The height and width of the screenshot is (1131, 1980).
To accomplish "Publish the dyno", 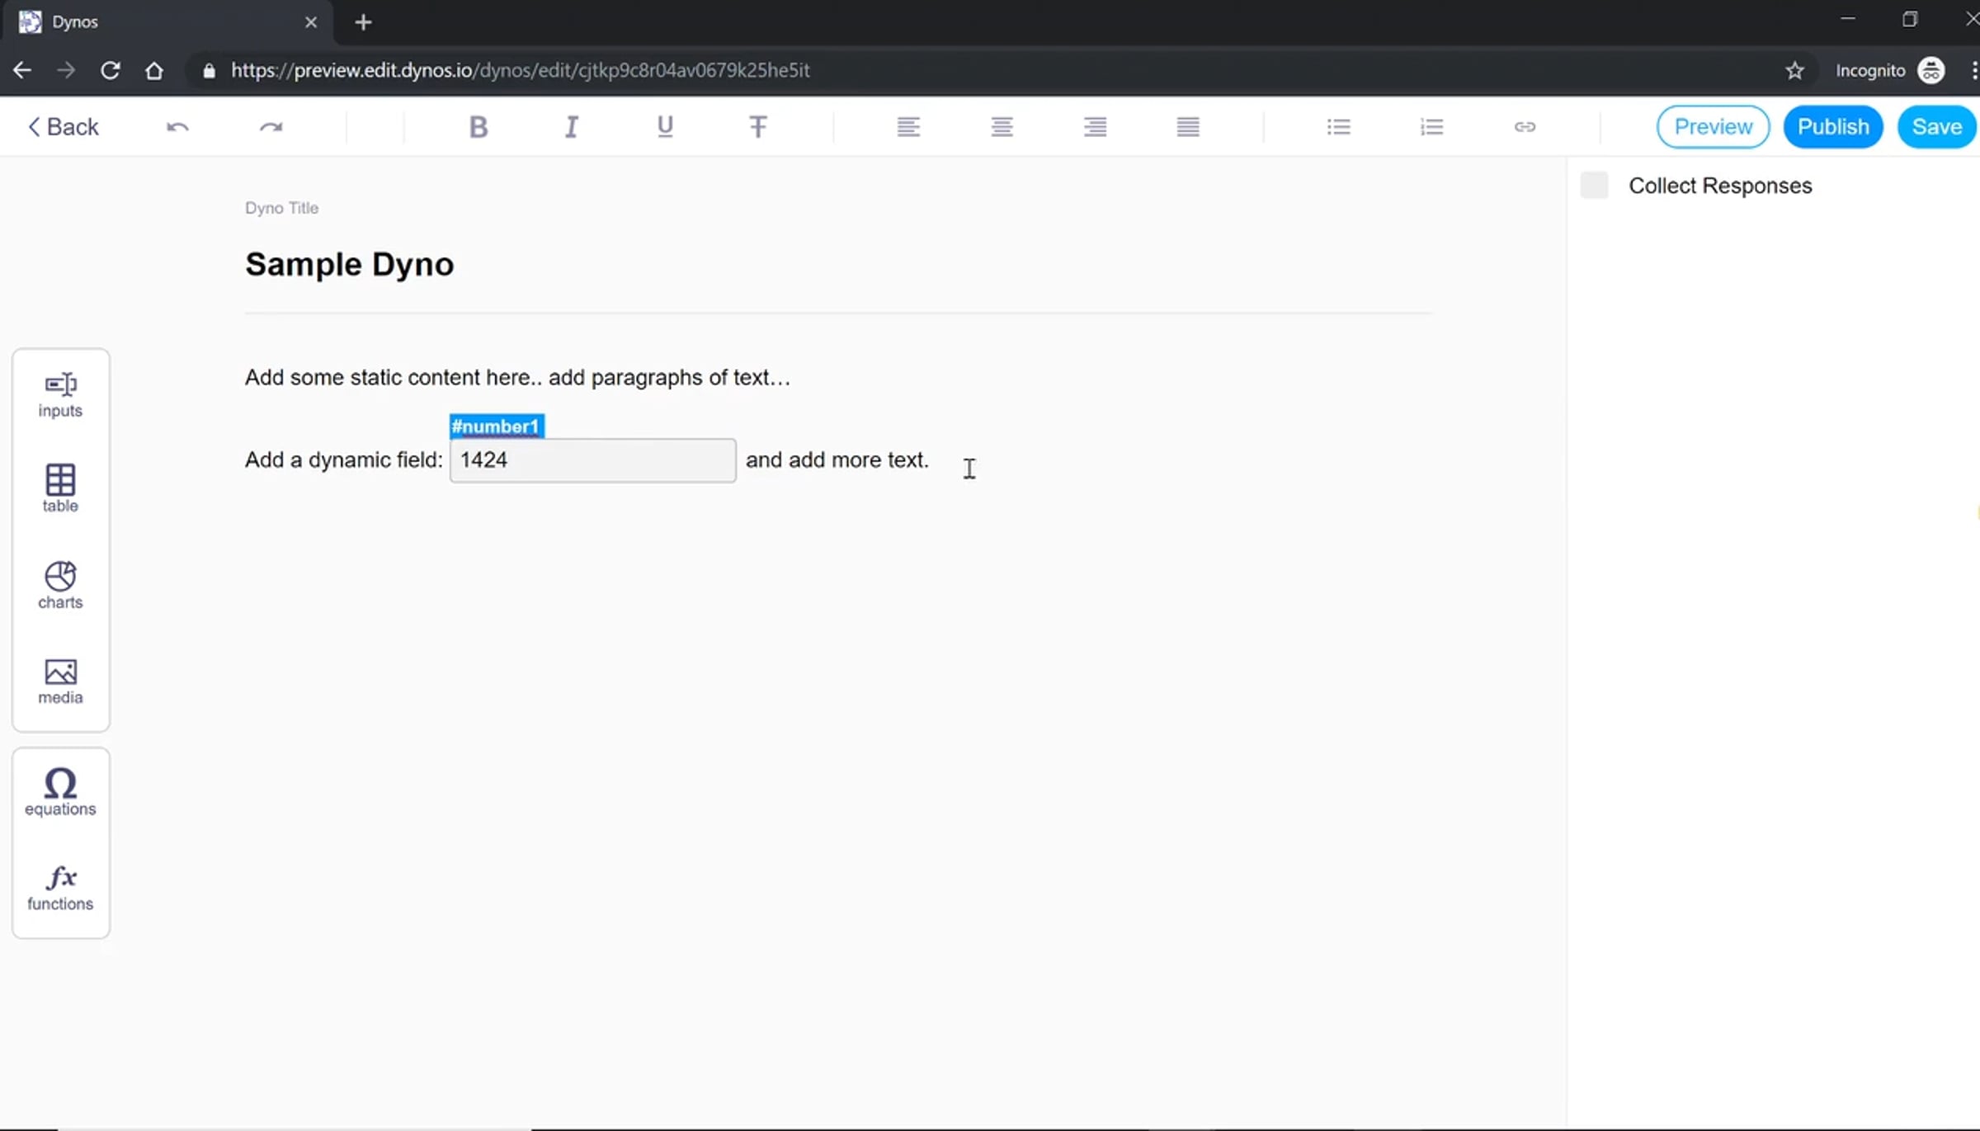I will (1832, 127).
